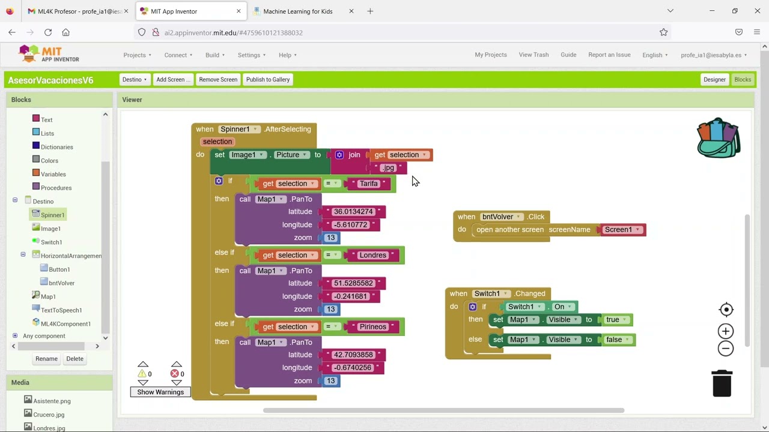
Task: Select the Text blocks color icon
Action: point(36,119)
